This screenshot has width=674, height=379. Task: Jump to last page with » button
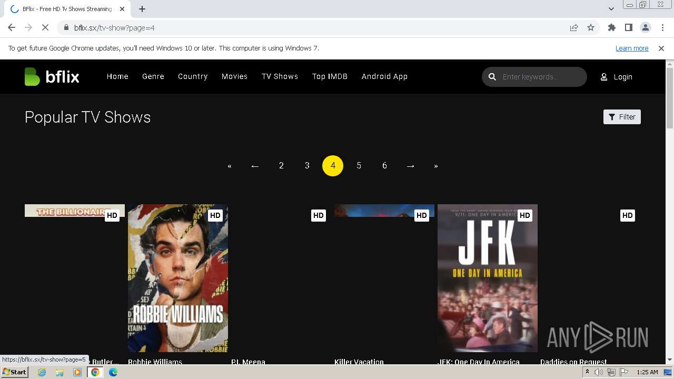tap(436, 166)
